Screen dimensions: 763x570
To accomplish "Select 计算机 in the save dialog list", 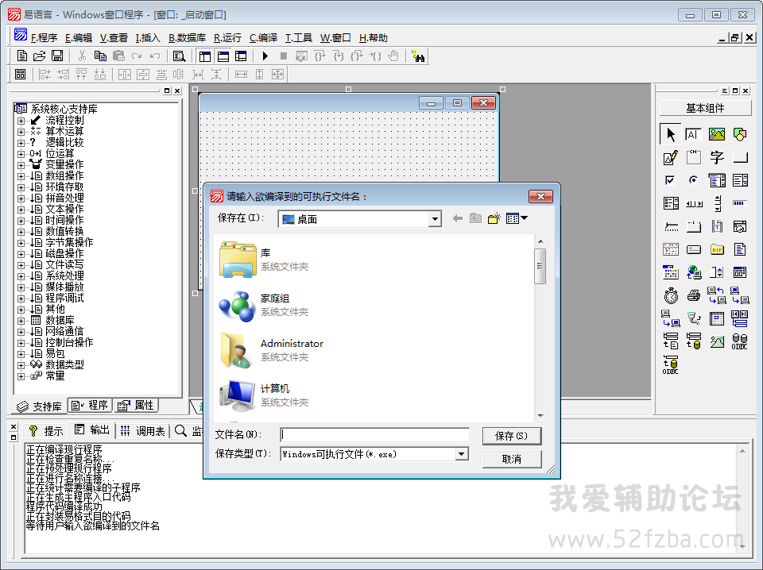I will tap(264, 395).
